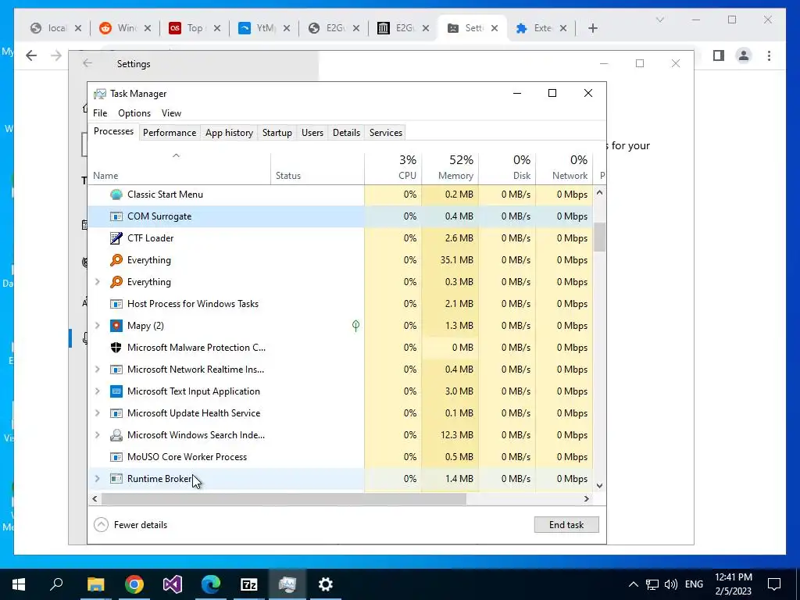
Task: Switch to the Extensions Chrome tab
Action: click(x=542, y=28)
